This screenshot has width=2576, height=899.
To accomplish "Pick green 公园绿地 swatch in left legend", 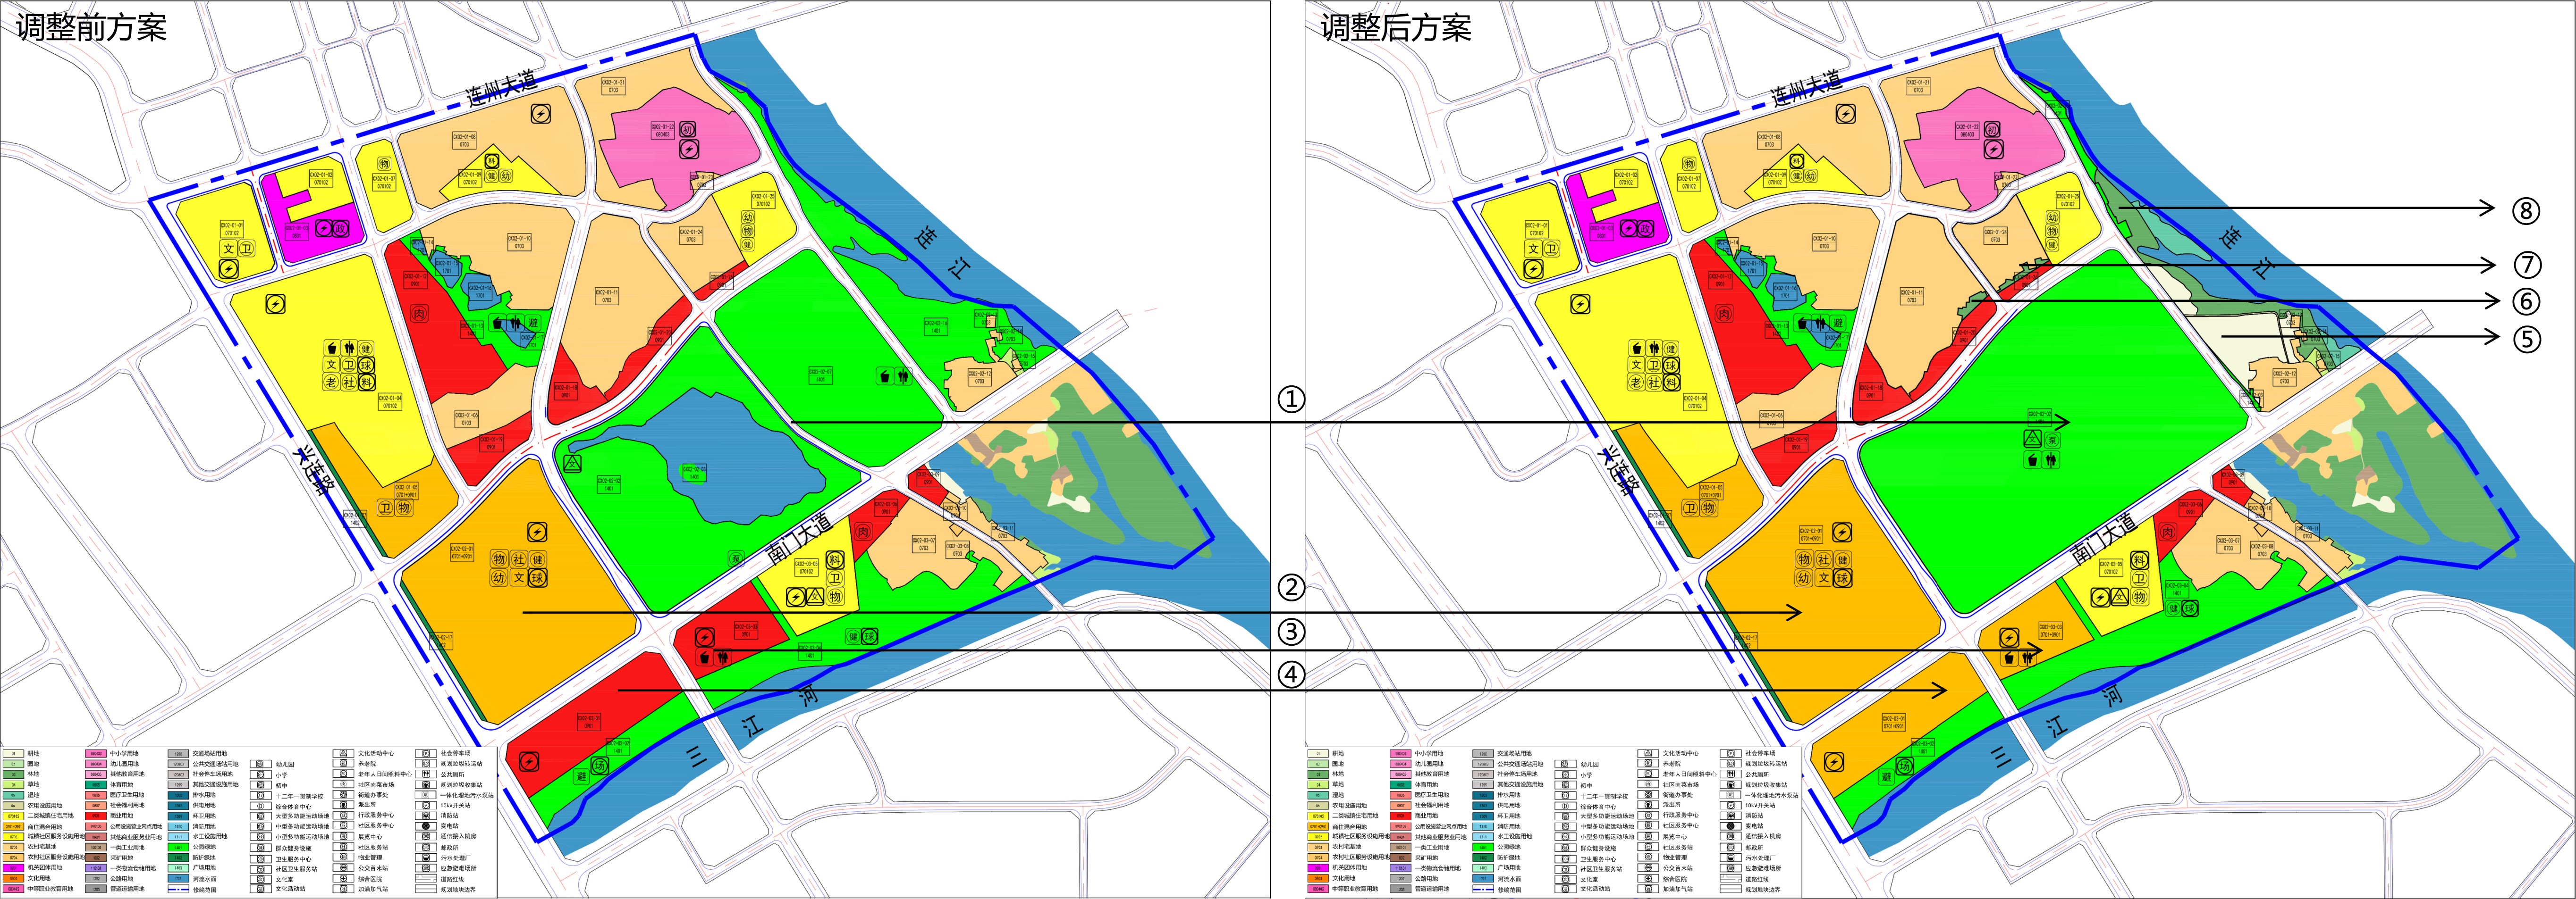I will [178, 847].
